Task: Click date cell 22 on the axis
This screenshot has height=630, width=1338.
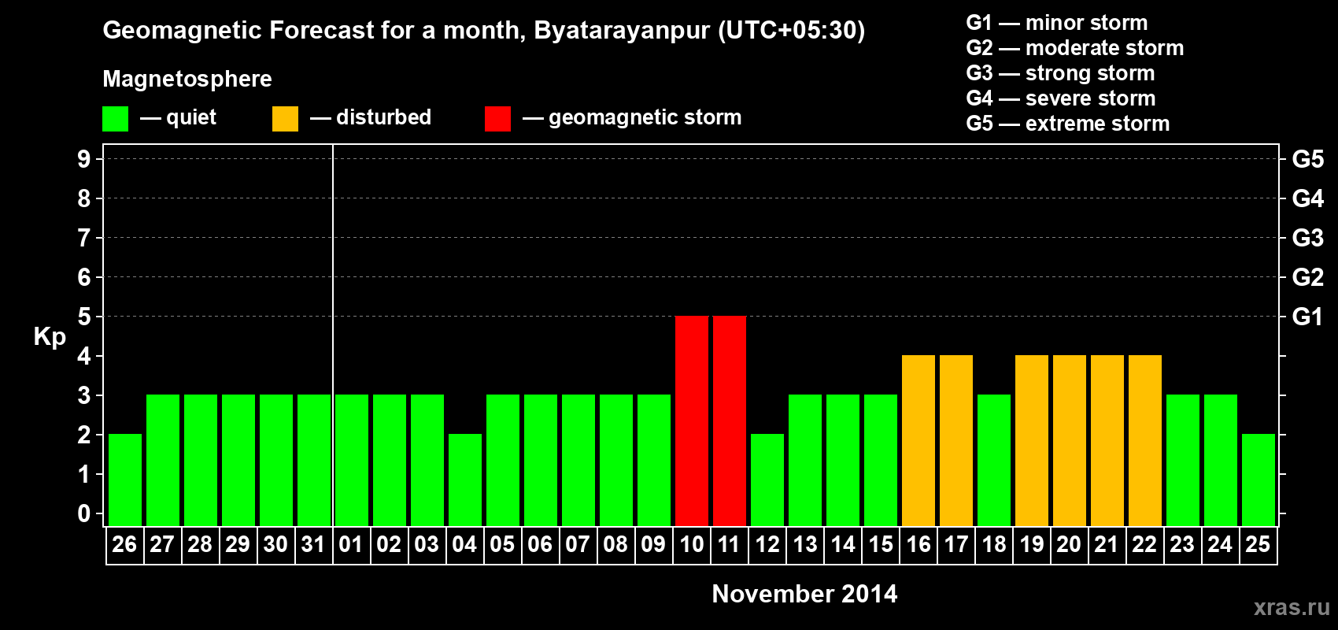Action: pos(1144,545)
